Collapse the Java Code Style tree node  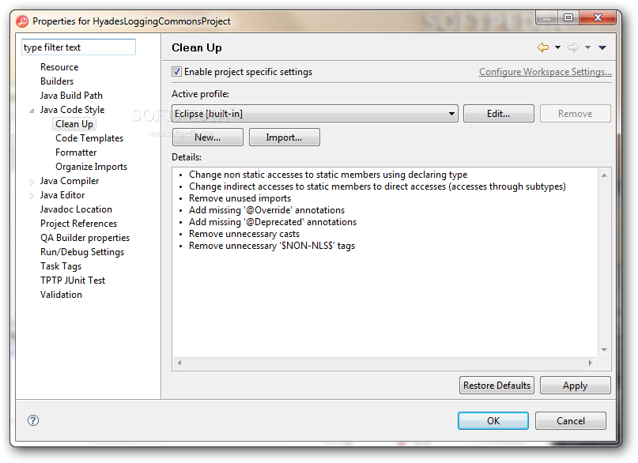[x=32, y=110]
